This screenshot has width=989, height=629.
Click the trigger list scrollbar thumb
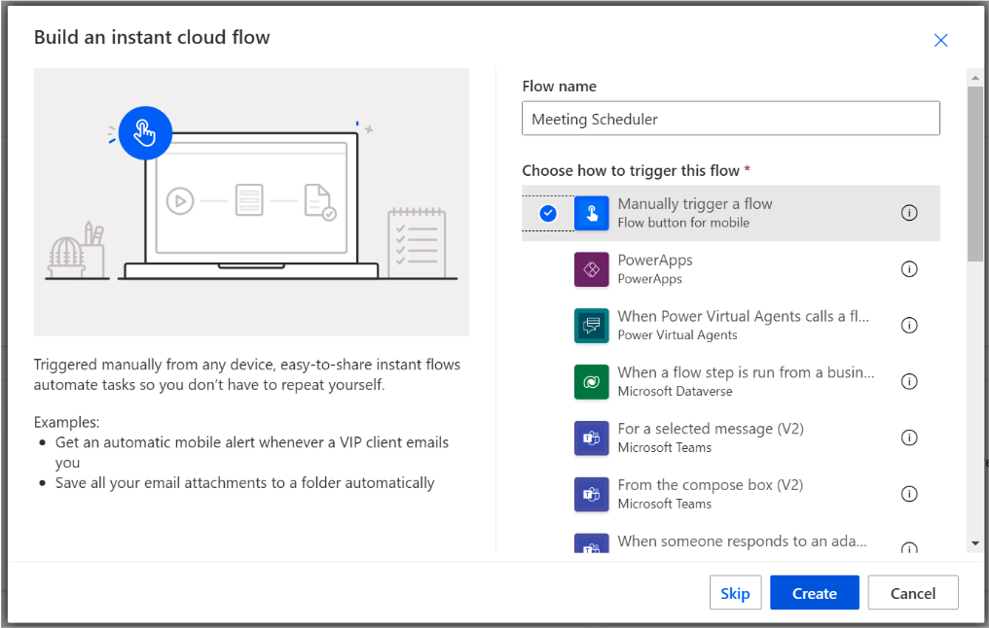975,174
